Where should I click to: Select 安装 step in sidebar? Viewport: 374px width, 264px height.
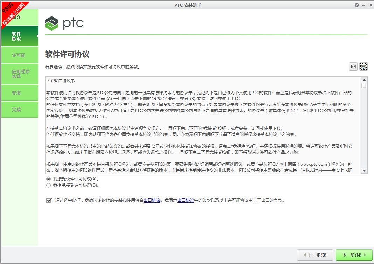click(x=20, y=93)
